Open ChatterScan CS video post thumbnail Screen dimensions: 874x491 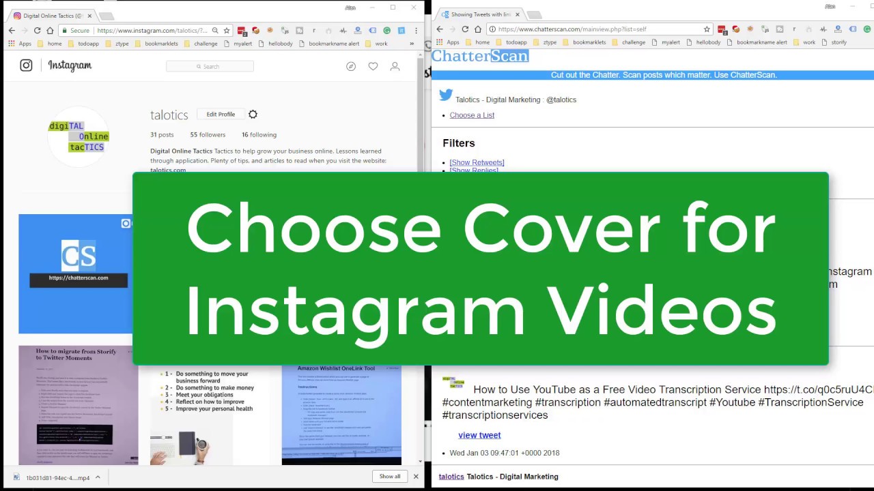point(75,274)
